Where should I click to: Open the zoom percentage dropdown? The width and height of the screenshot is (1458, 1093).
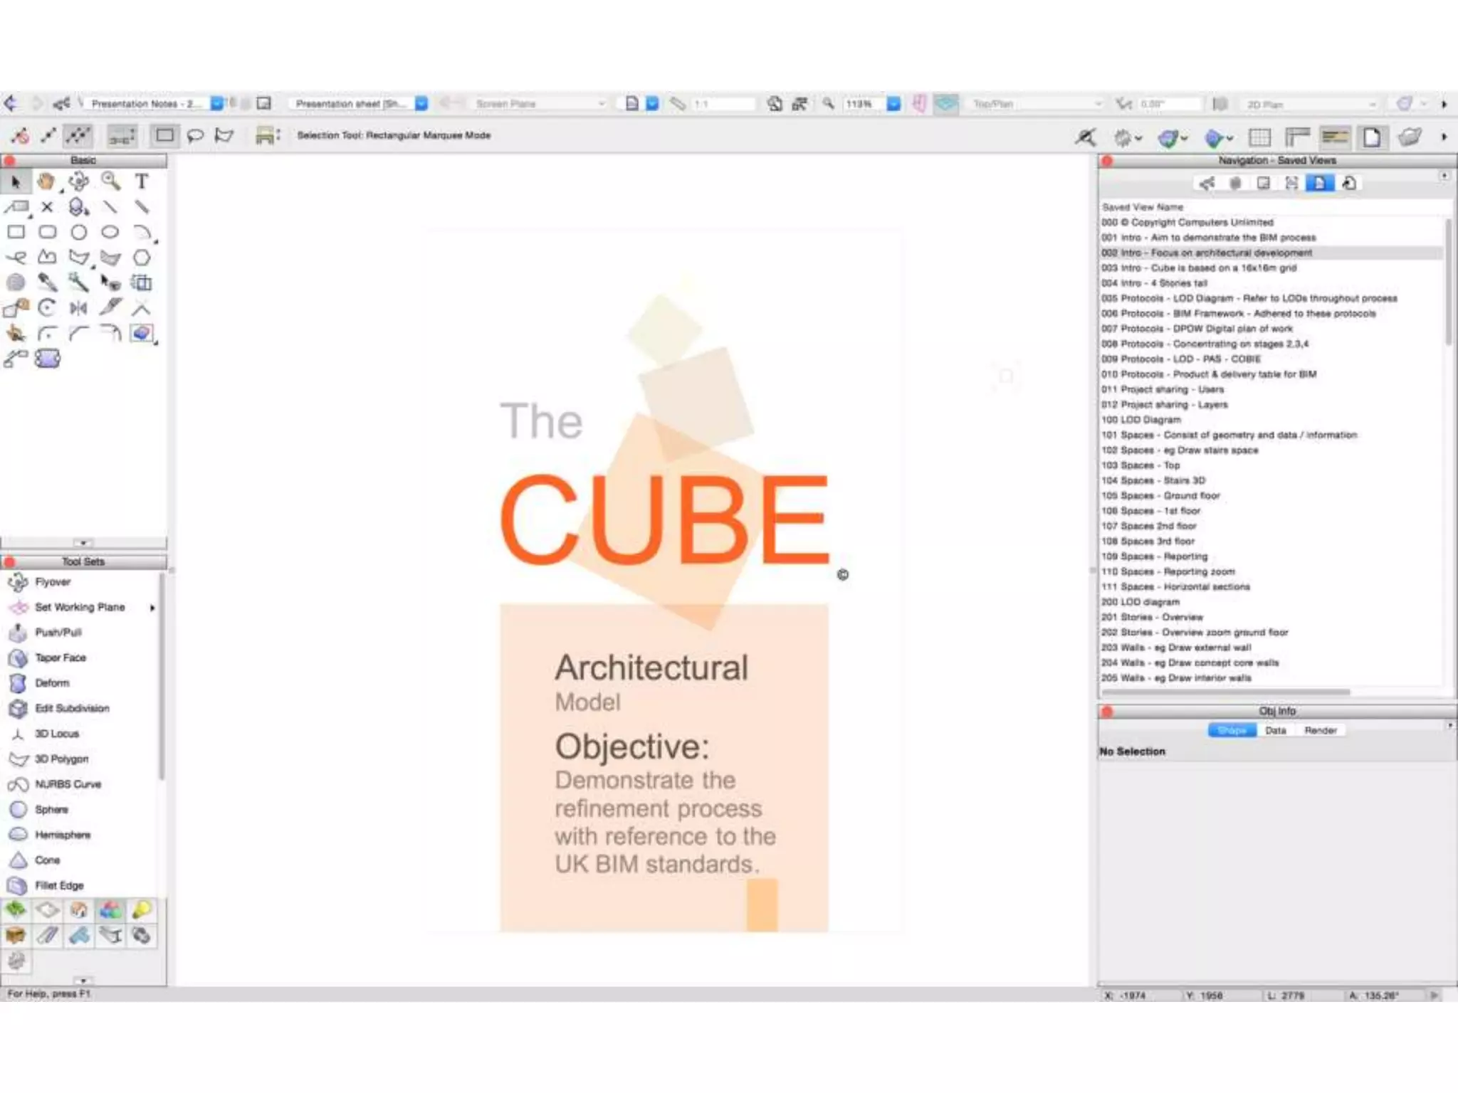pos(893,104)
